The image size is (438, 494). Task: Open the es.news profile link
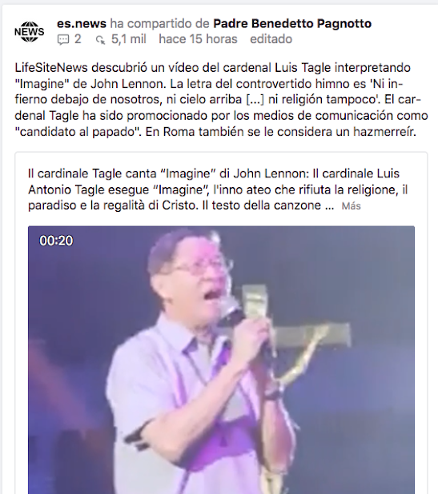click(82, 23)
